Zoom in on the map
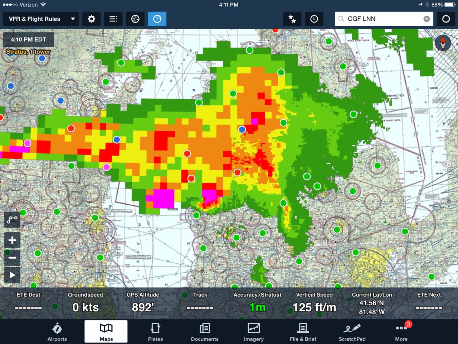458x344 pixels. click(x=12, y=240)
